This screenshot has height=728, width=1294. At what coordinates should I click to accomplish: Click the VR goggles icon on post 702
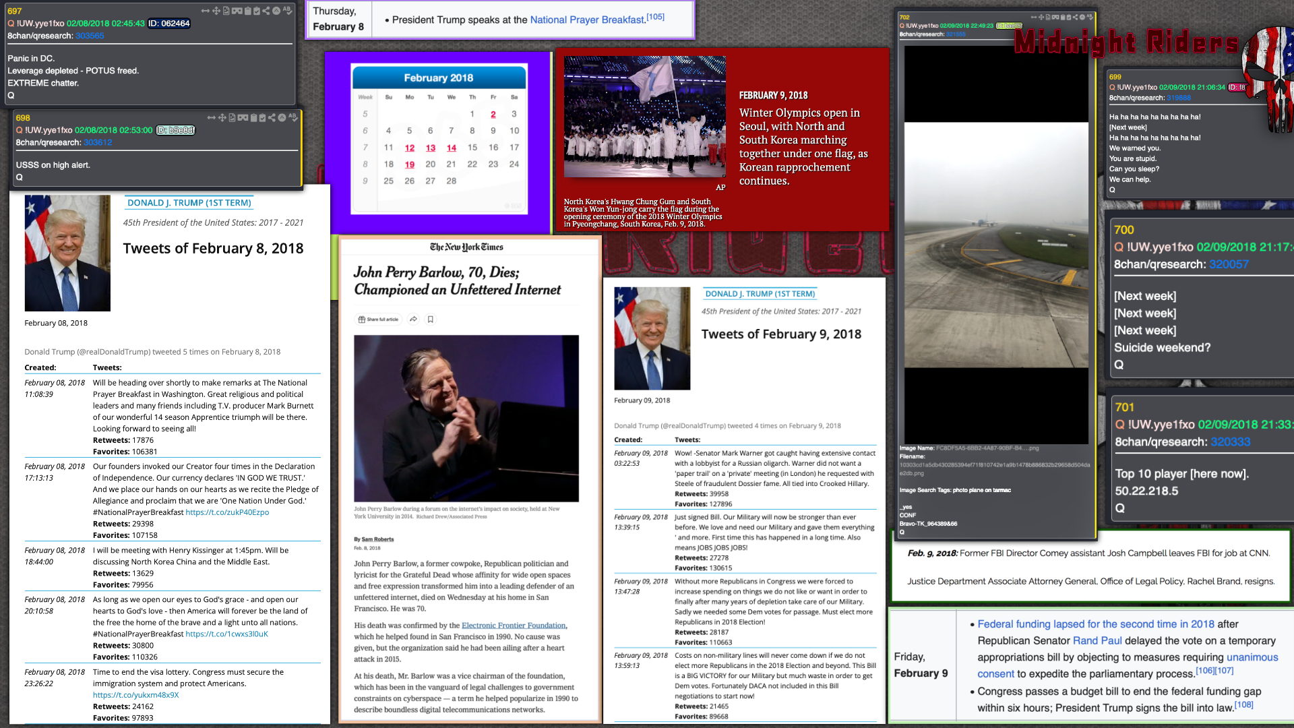tap(1055, 17)
